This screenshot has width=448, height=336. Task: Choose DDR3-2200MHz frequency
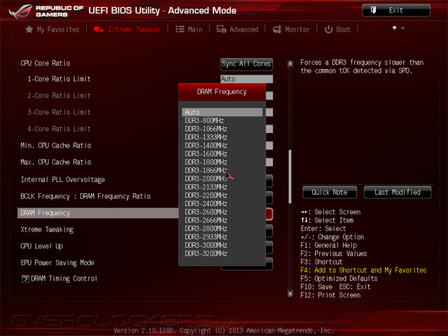click(206, 195)
